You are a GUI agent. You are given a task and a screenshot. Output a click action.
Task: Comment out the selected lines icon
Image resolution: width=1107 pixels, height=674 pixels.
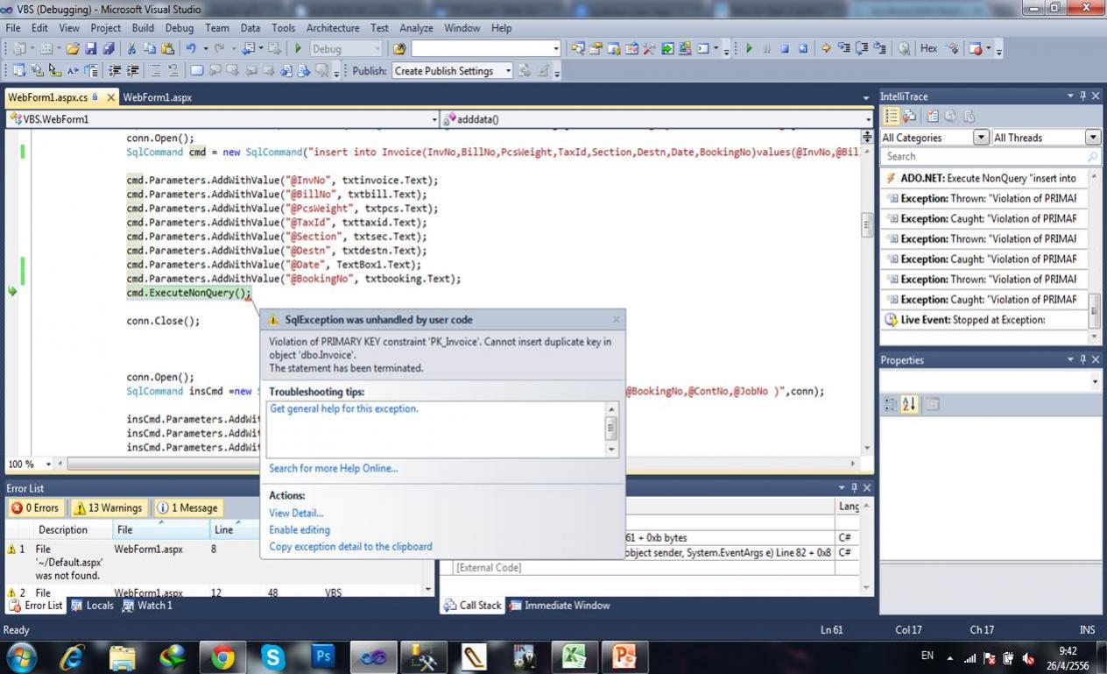(x=156, y=71)
